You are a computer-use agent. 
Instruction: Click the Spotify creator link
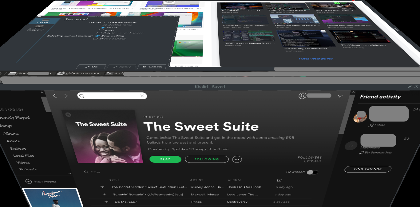(x=178, y=149)
